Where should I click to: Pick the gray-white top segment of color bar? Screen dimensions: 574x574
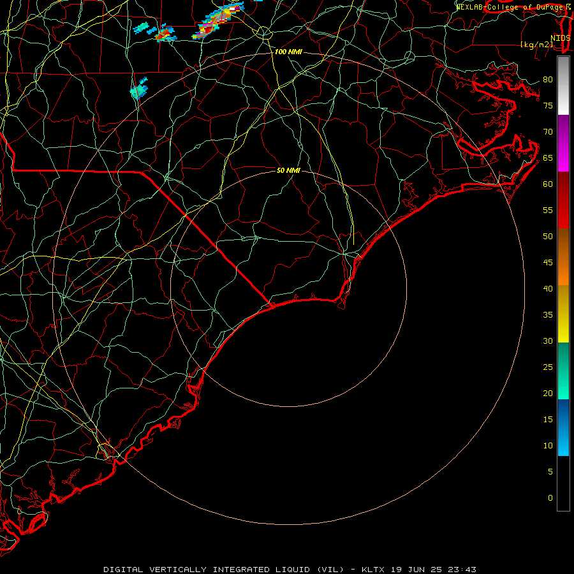[563, 85]
